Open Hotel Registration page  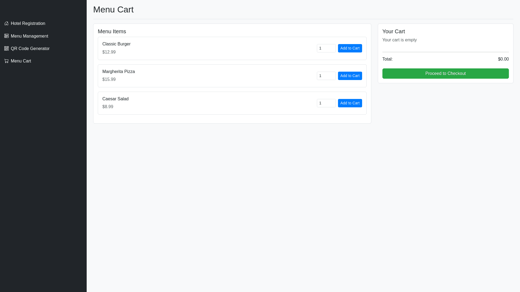tap(28, 24)
